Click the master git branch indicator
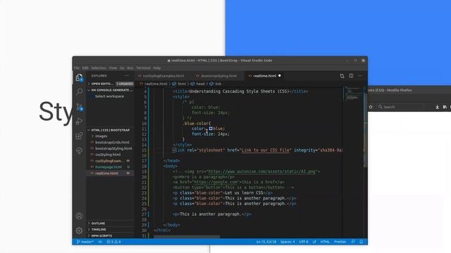The width and height of the screenshot is (451, 253). coord(85,242)
